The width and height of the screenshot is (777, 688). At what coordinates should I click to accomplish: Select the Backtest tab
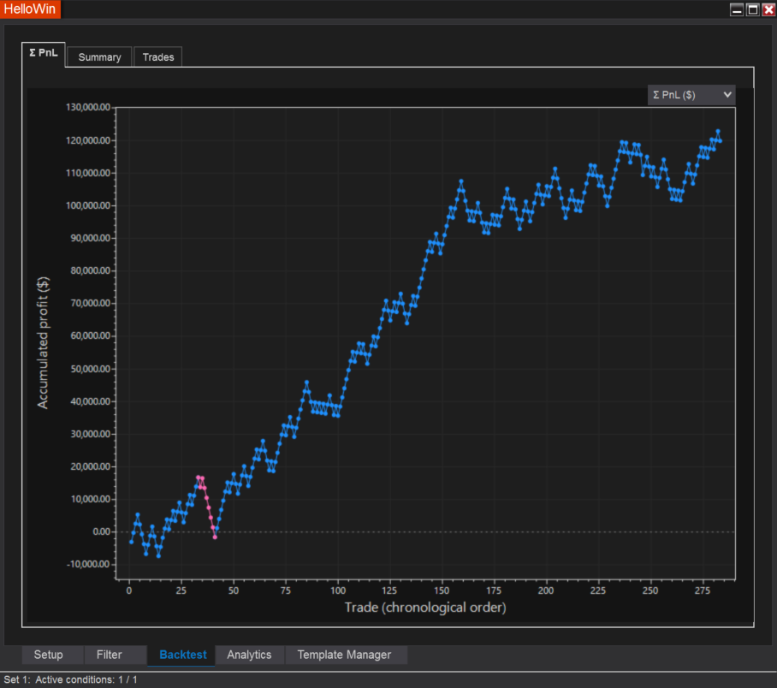181,654
